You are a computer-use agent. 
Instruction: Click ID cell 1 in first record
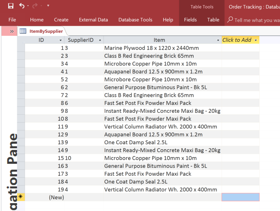[x=45, y=48]
